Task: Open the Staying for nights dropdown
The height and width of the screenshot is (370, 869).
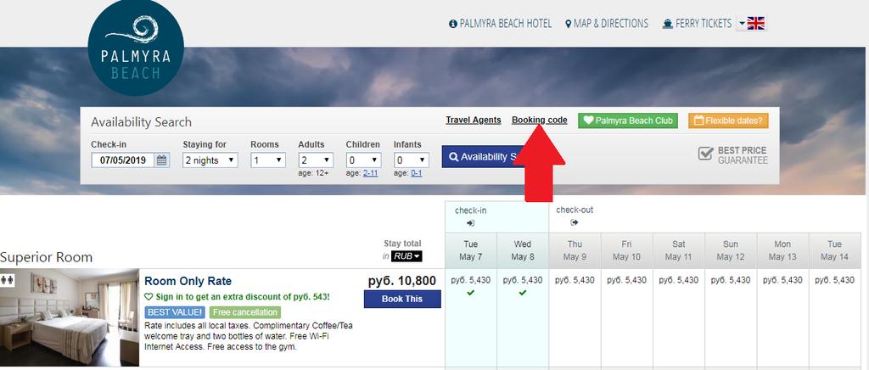Action: click(x=210, y=160)
